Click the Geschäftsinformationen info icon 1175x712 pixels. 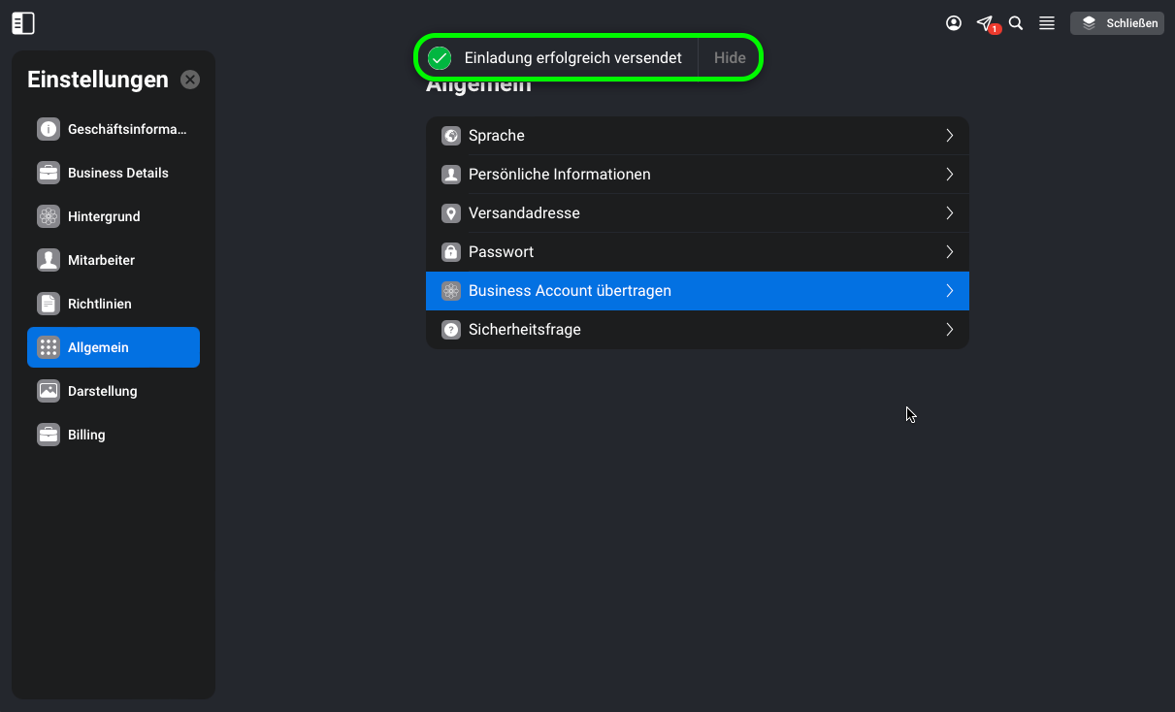pyautogui.click(x=49, y=129)
